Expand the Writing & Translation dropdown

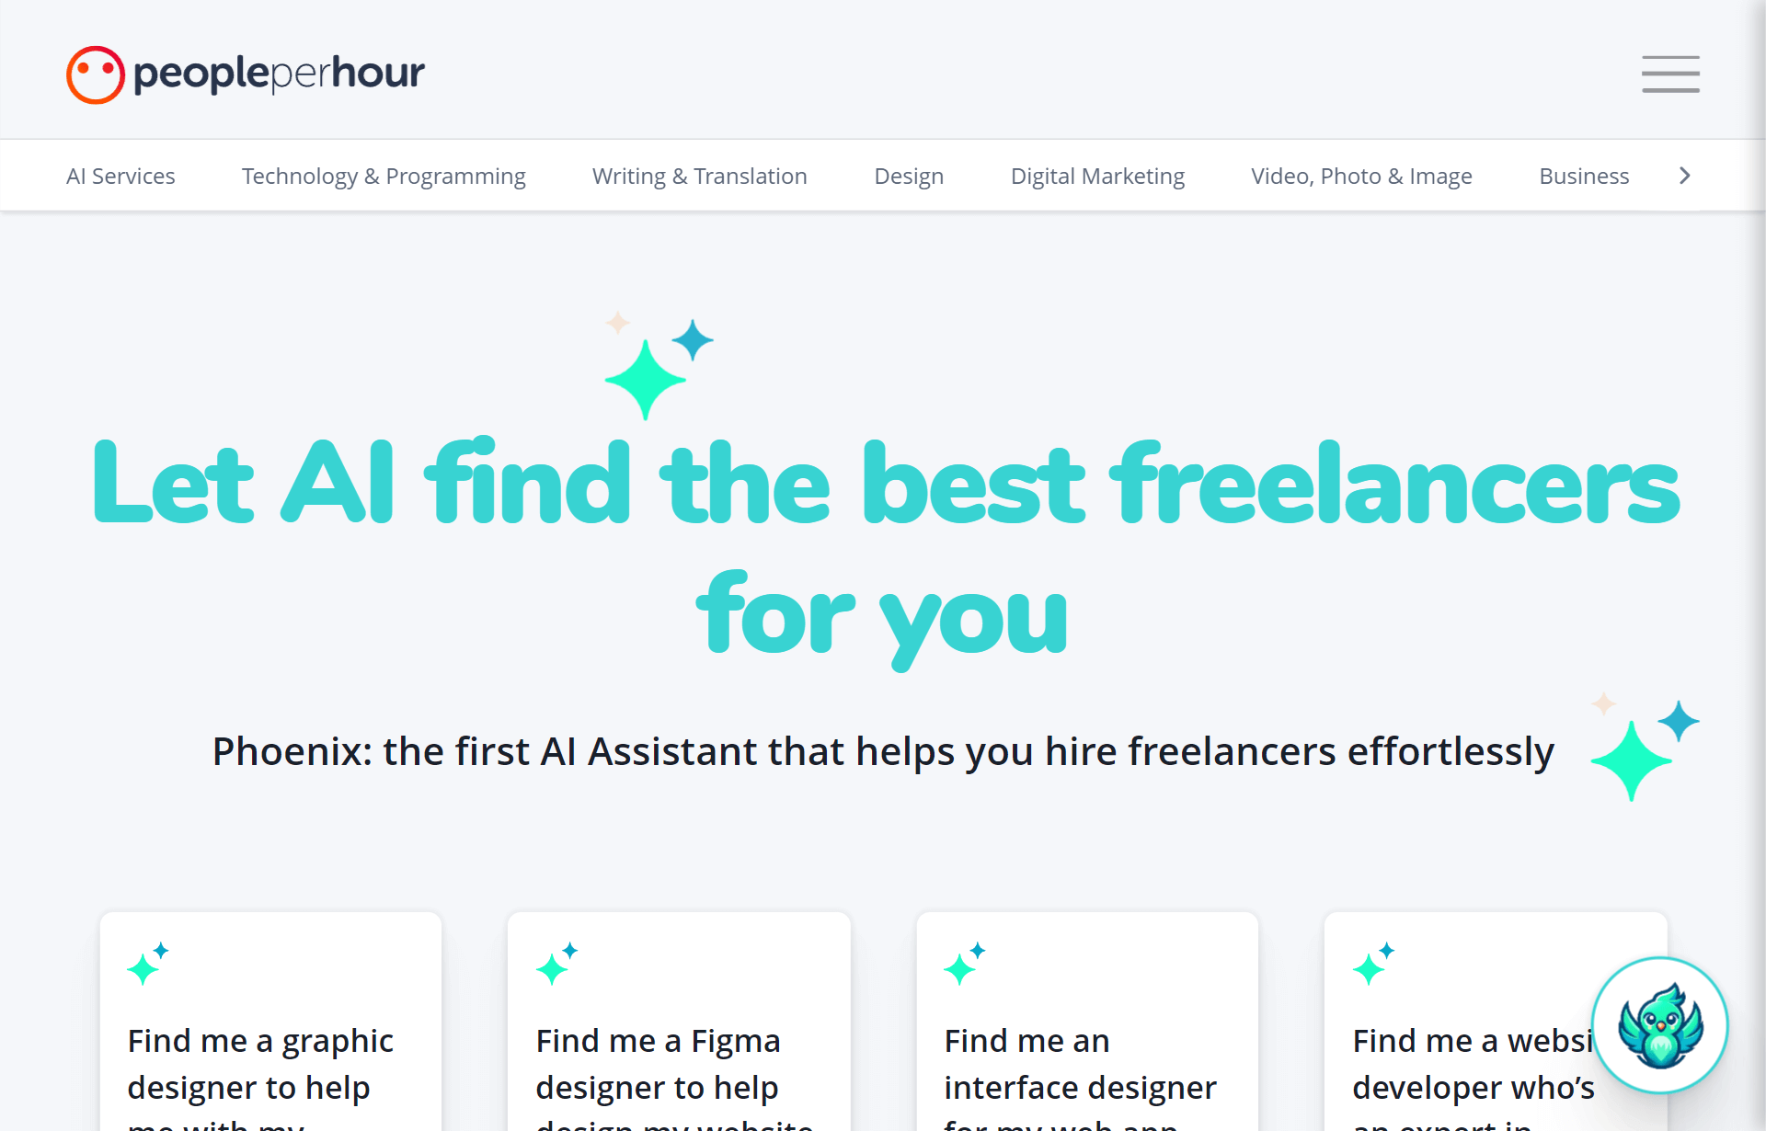coord(699,175)
